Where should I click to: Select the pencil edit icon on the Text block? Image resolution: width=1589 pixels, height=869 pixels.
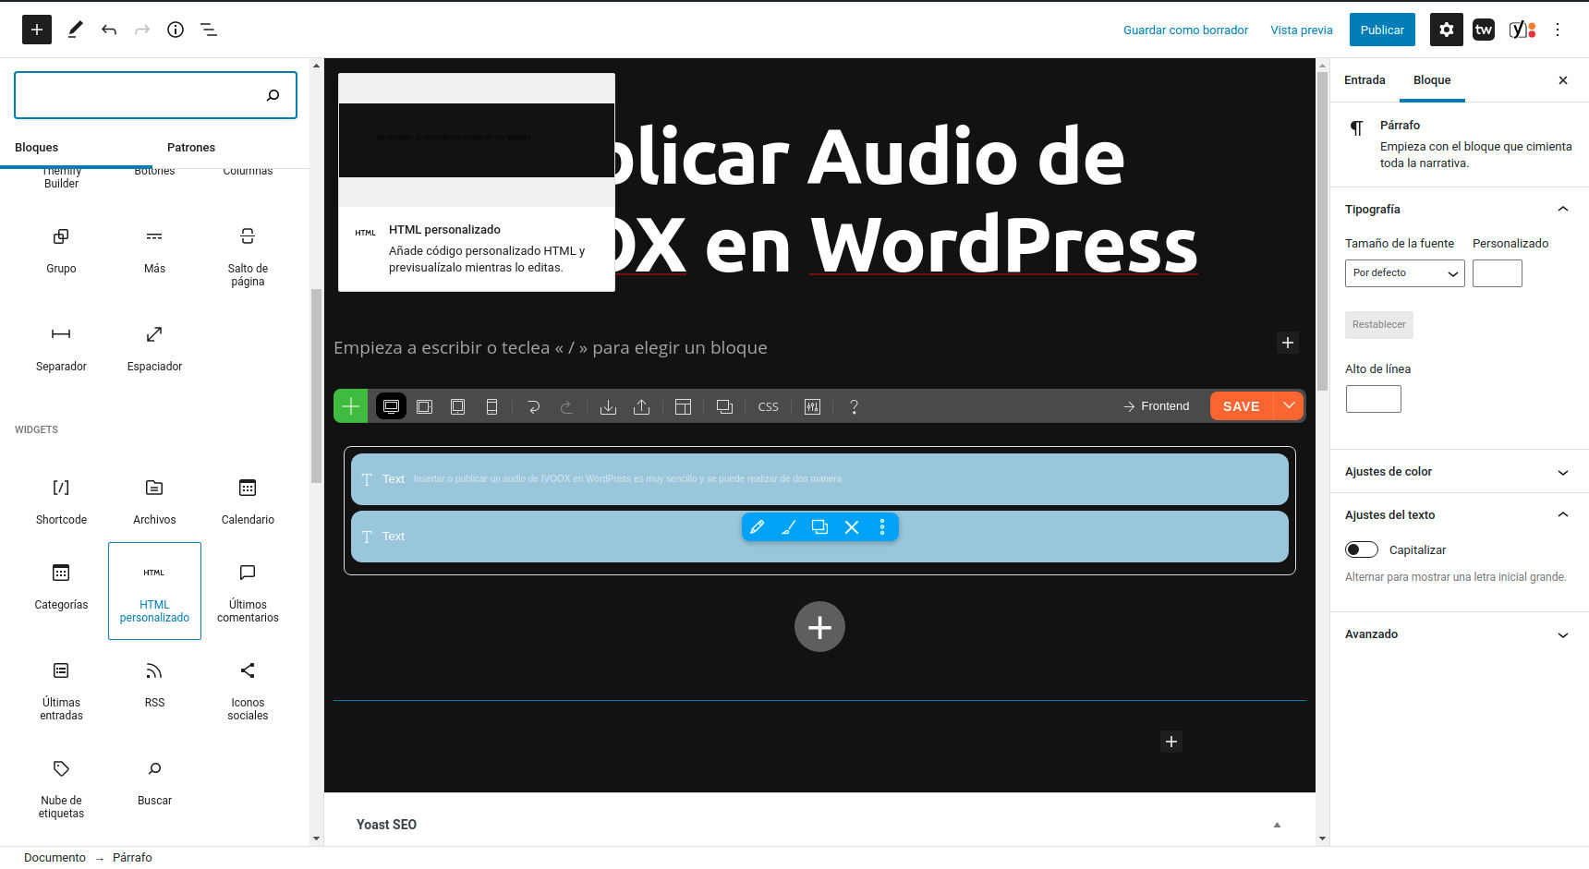758,526
